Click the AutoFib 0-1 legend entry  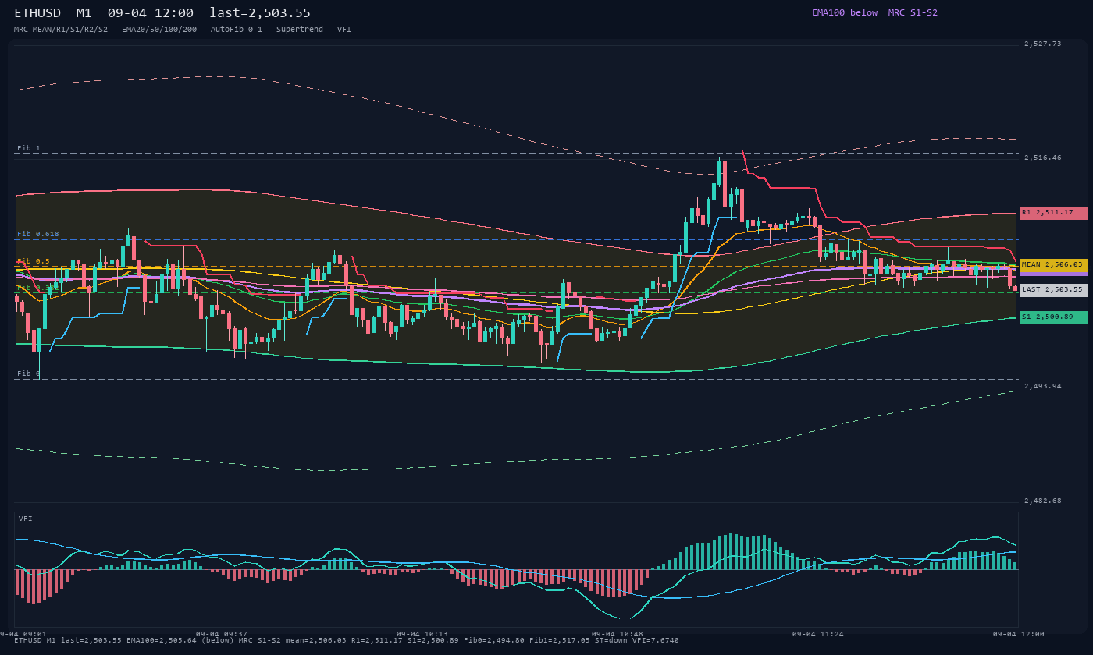tap(237, 29)
